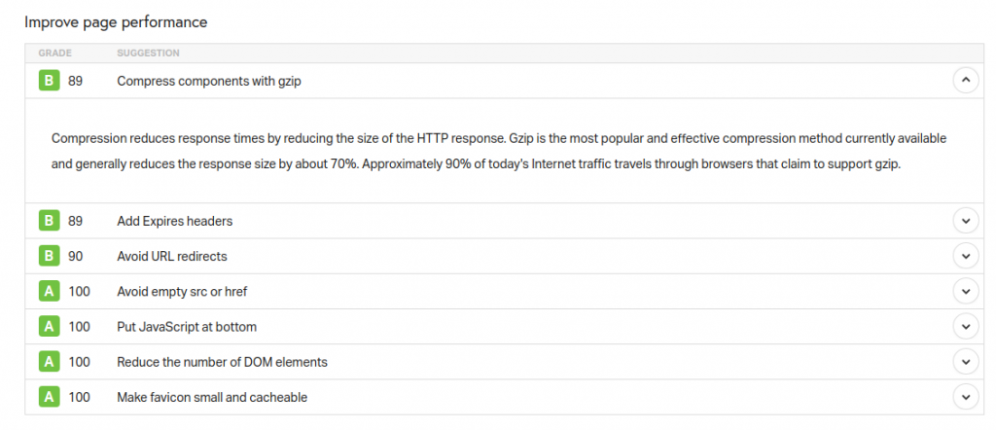Select the Put JavaScript at bottom title
Viewport: 996px width, 430px height.
[x=187, y=327]
